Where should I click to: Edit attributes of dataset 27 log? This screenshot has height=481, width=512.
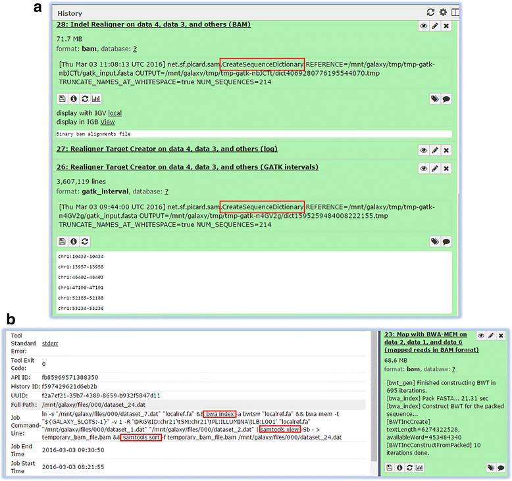coord(435,150)
